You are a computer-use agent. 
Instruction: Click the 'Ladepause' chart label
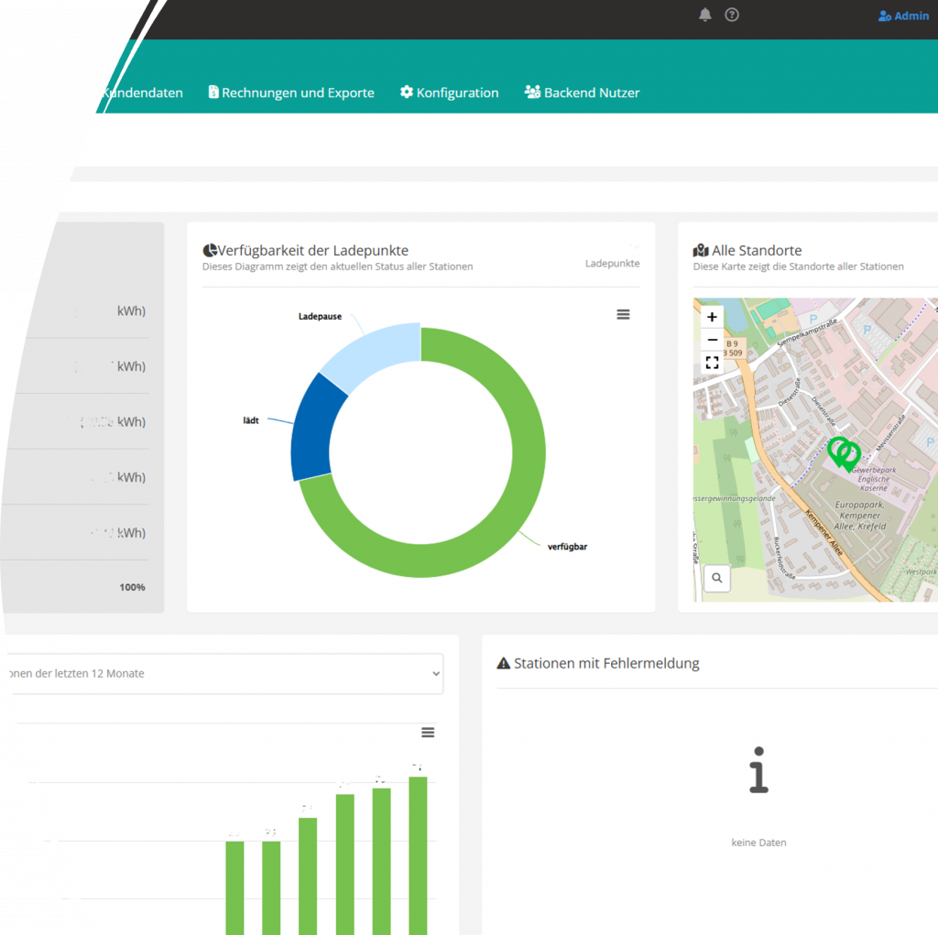pyautogui.click(x=320, y=316)
